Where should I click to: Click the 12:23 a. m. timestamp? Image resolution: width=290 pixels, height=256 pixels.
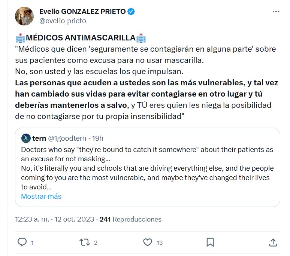click(32, 219)
